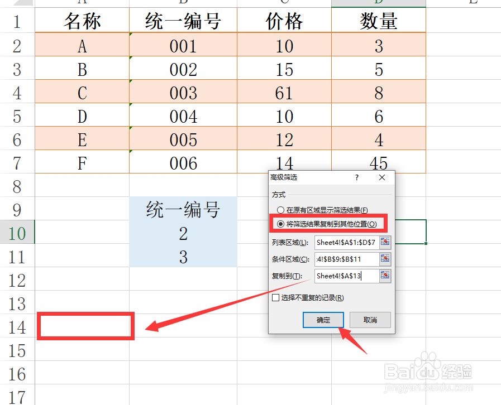Select the price cell 61

pos(284,91)
